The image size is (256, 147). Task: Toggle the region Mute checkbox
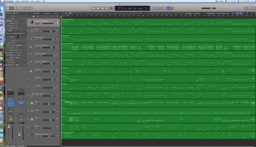click(16, 16)
